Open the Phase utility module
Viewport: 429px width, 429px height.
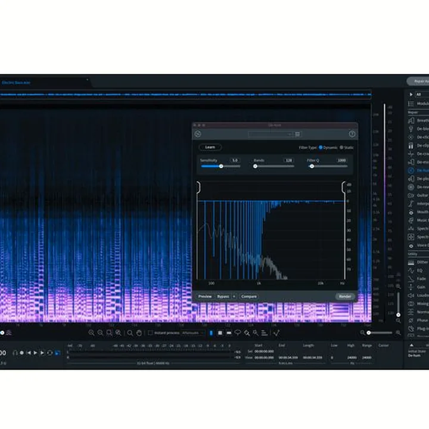coord(418,321)
